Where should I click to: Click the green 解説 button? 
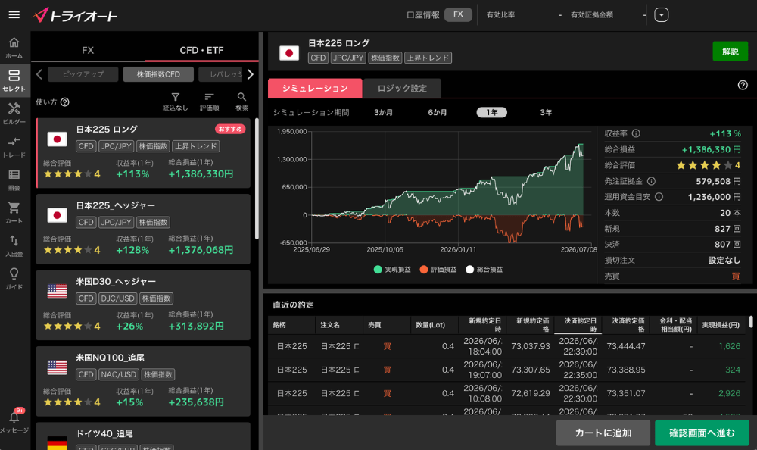(730, 52)
